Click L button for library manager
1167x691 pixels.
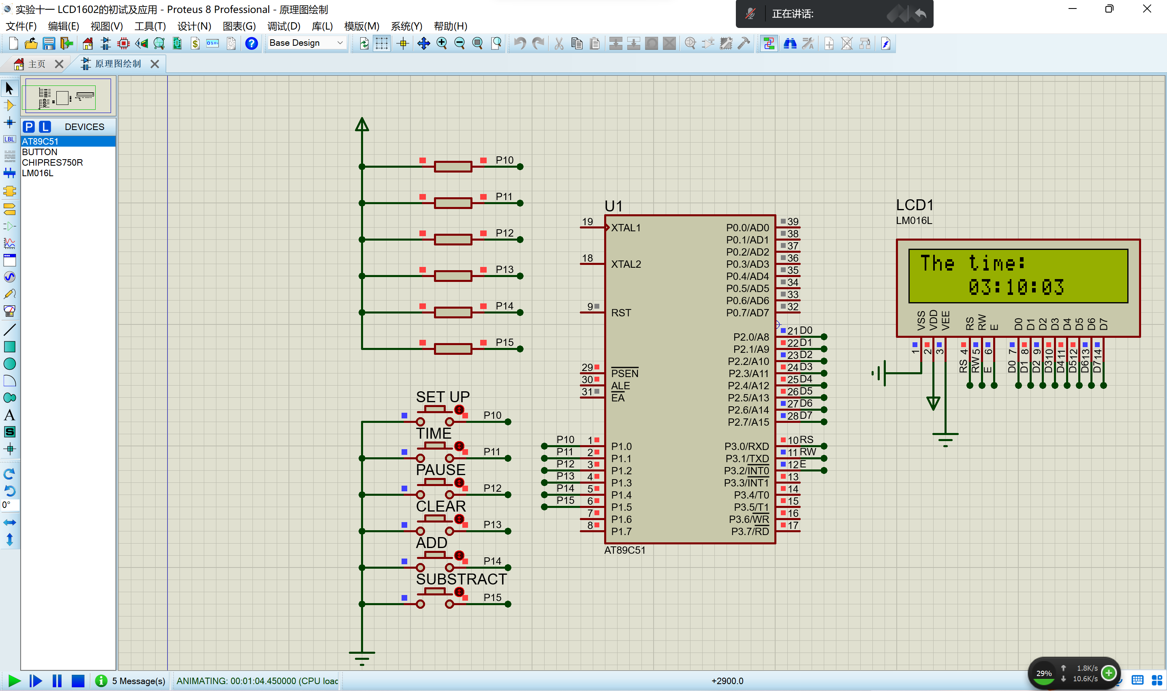click(45, 127)
